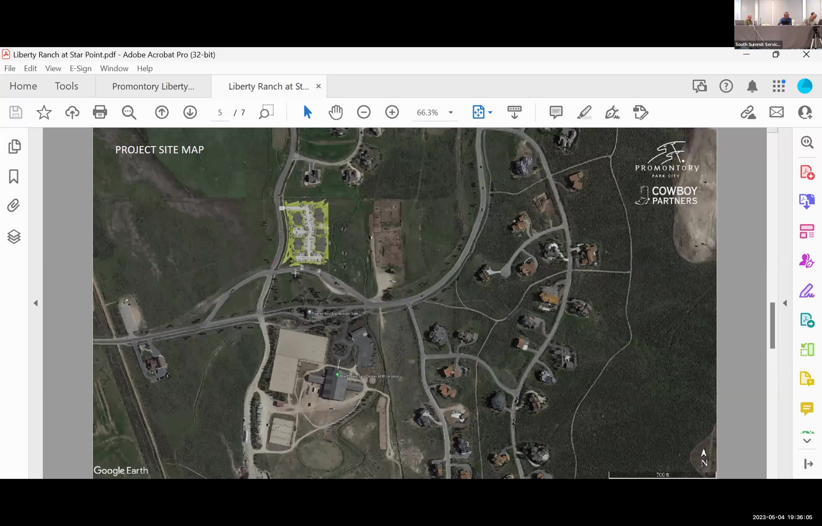Screen dimensions: 822x526
Task: Open the 66.3% zoom level dropdown
Action: point(450,112)
